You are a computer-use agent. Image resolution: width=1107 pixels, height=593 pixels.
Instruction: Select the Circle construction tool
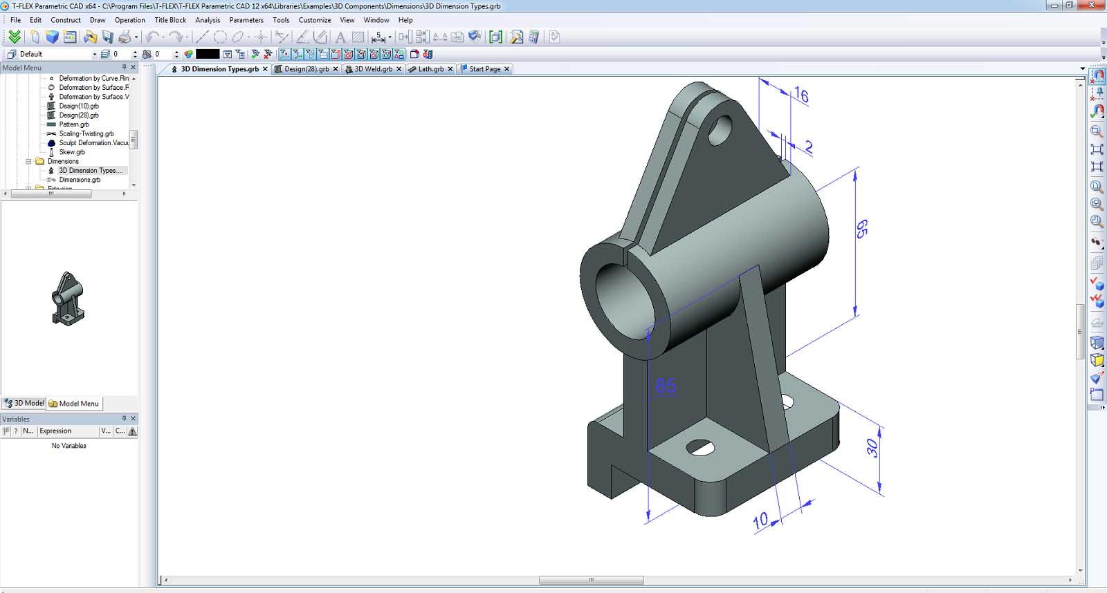(220, 37)
